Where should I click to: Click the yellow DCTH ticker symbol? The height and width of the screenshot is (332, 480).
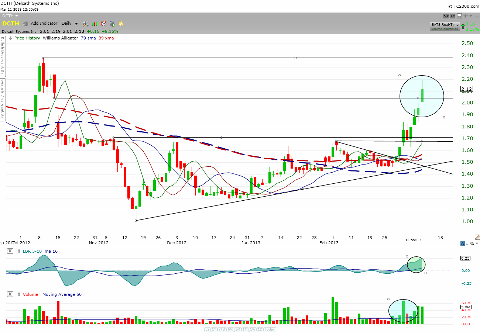tap(10, 24)
